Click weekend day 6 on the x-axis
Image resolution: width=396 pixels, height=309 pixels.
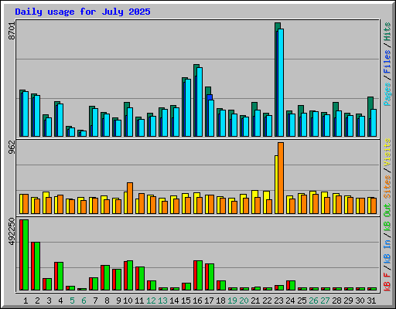[x=84, y=301]
